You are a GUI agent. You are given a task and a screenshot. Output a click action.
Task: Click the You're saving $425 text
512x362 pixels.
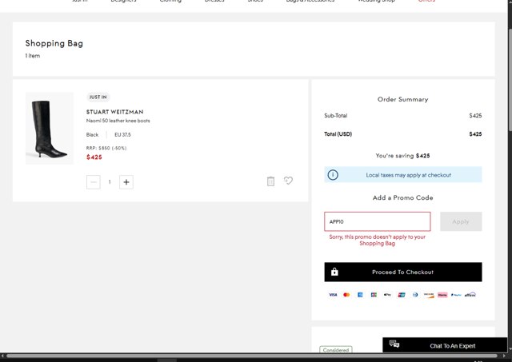coord(402,156)
